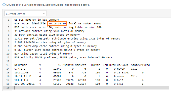The image size is (171, 91).
Task: Click line number 1 in the gutter
Action: click(x=9, y=20)
